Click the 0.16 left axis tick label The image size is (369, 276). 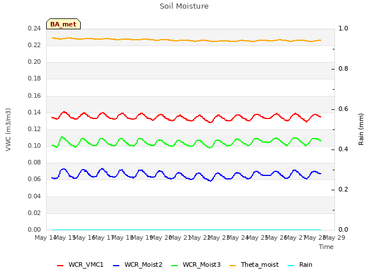click(34, 95)
